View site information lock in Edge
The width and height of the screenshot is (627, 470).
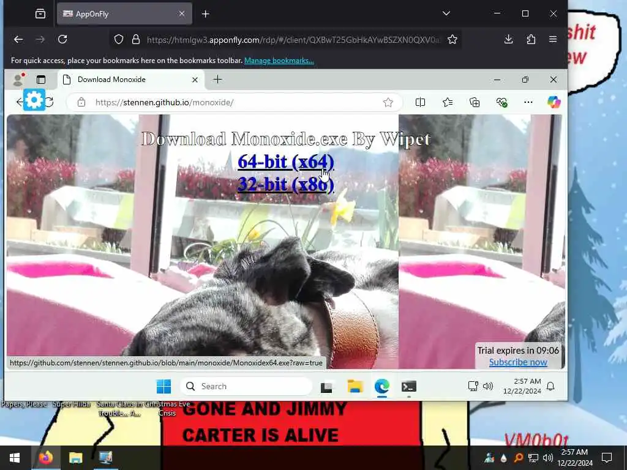81,102
